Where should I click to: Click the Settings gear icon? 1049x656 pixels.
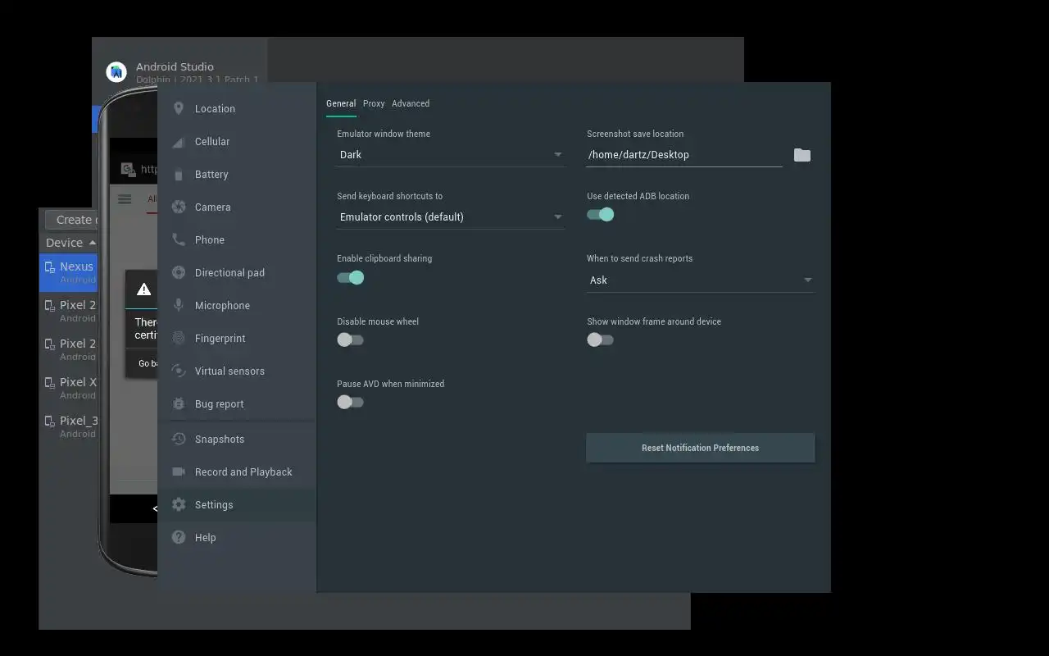(179, 504)
